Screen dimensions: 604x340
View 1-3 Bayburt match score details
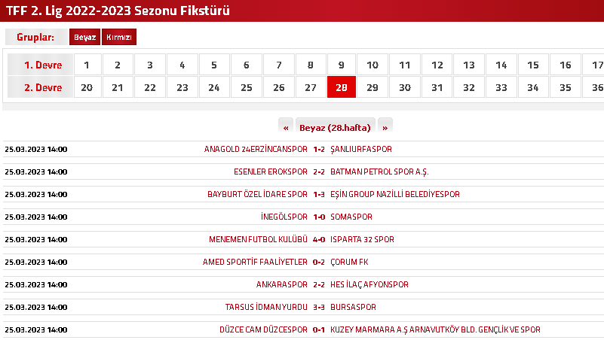click(319, 194)
